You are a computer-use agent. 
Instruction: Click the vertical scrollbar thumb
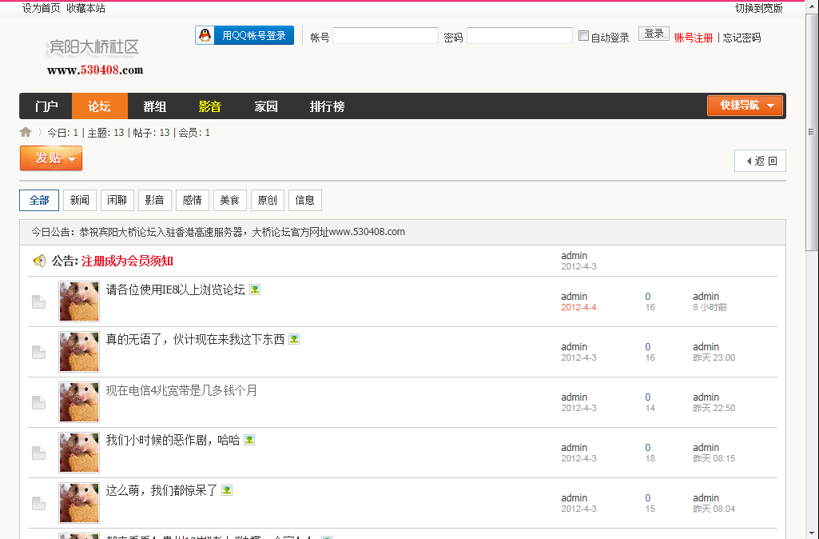[811, 131]
